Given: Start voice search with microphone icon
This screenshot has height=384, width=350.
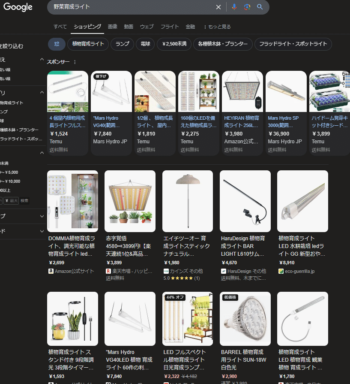Looking at the screenshot, I should [x=234, y=7].
